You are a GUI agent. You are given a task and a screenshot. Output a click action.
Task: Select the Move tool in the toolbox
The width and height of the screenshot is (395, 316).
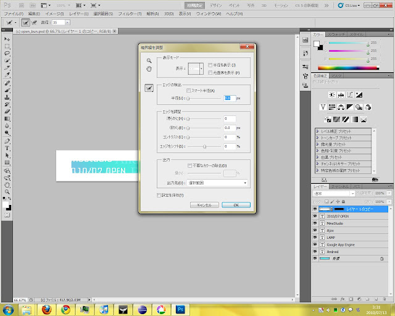[7, 39]
